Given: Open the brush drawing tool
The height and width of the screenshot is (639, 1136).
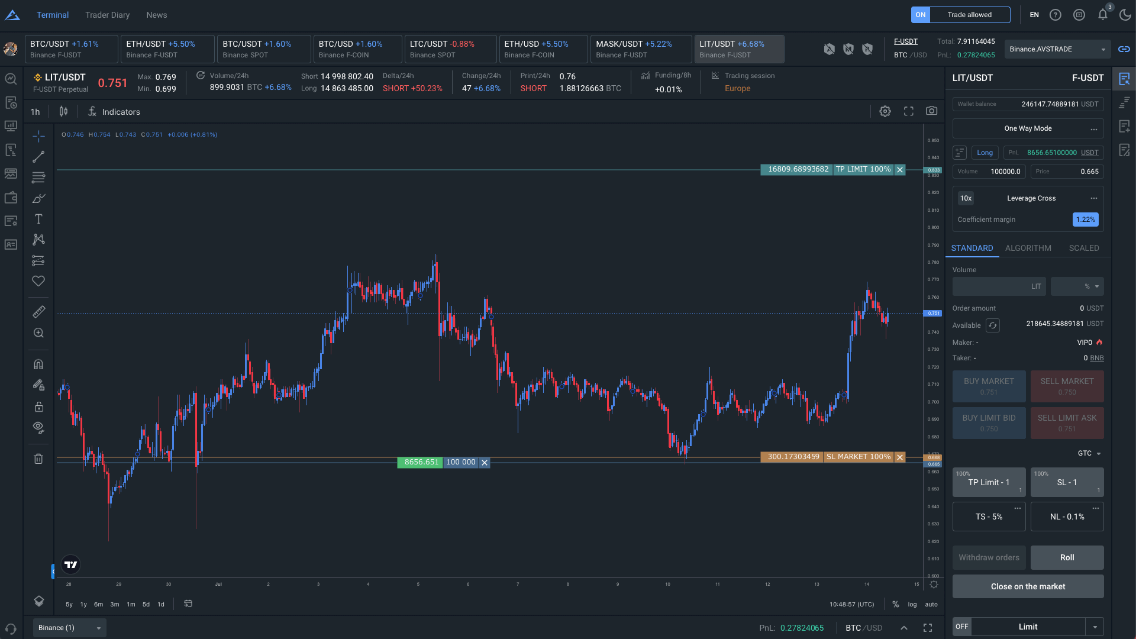Looking at the screenshot, I should [x=38, y=199].
